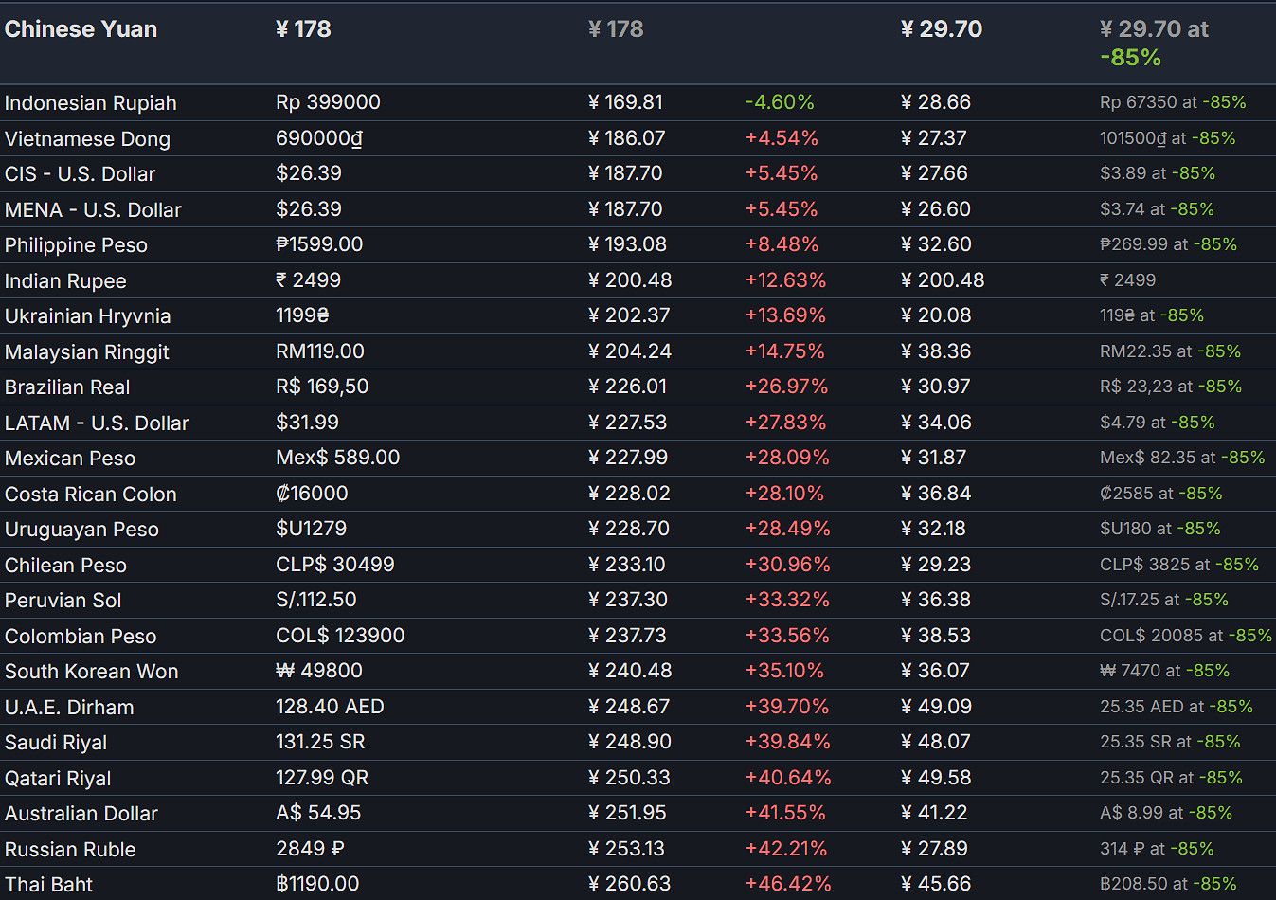Click the MENA - U.S. Dollar row label
This screenshot has width=1276, height=900.
(x=93, y=210)
